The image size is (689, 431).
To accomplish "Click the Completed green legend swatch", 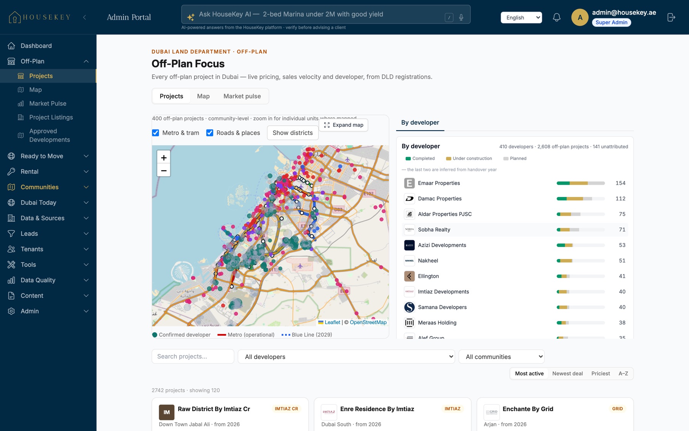I will 408,159.
